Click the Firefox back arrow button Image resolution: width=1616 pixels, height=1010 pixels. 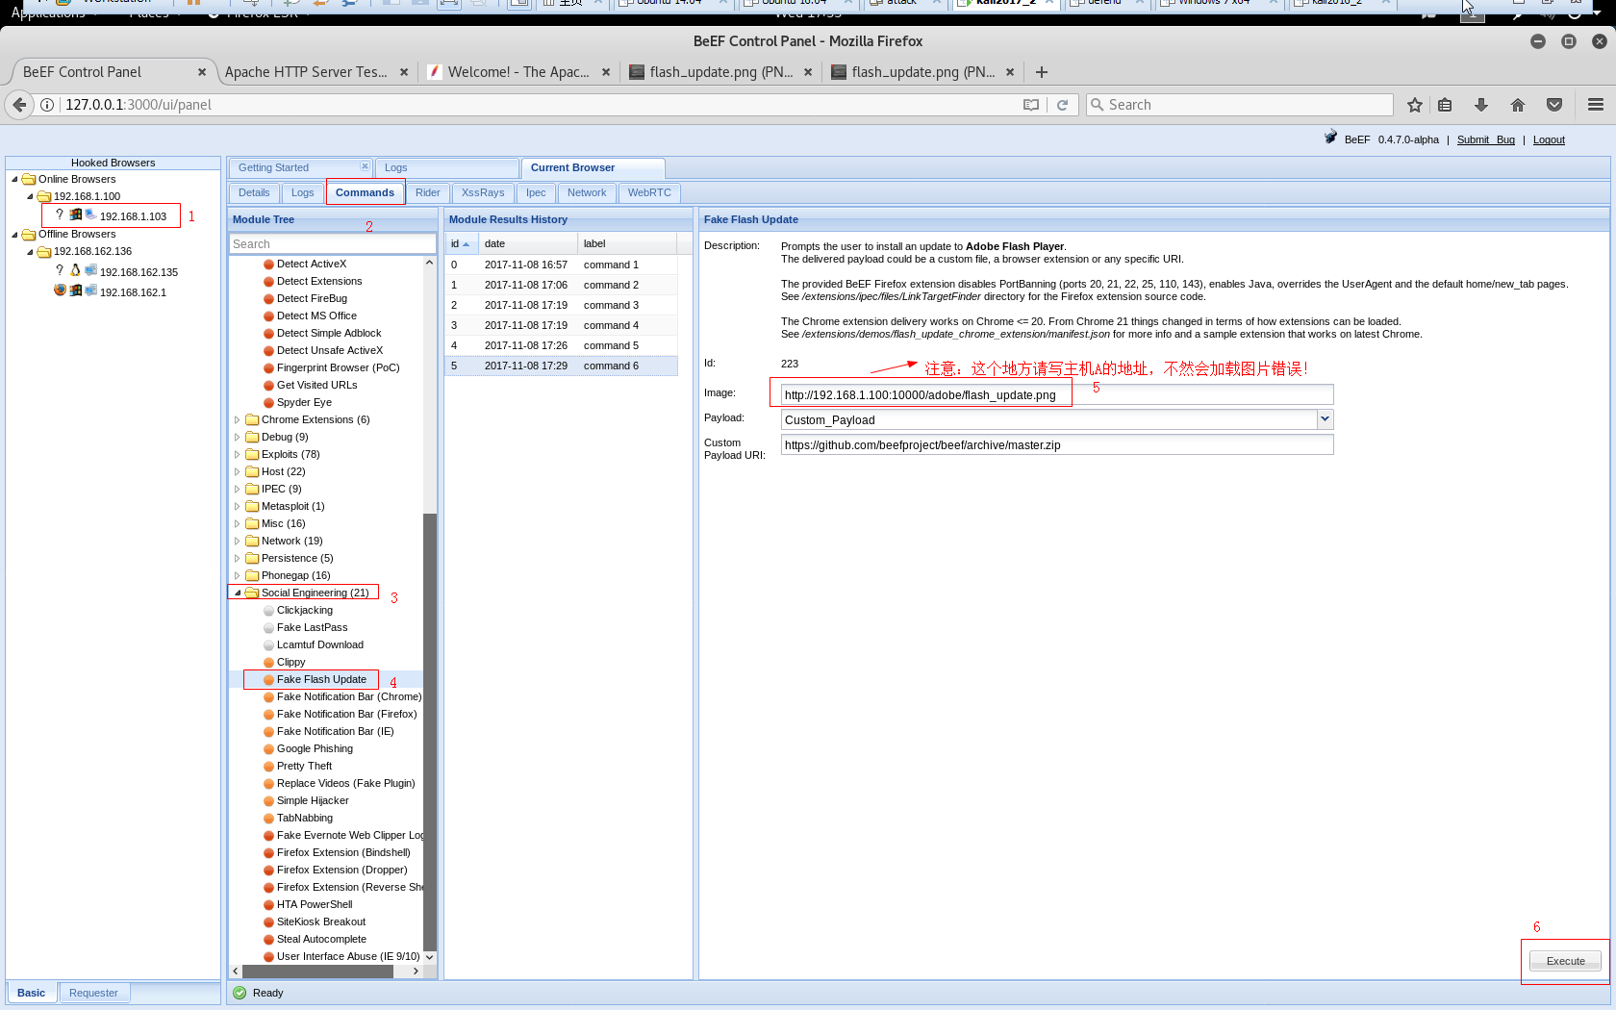pos(19,105)
